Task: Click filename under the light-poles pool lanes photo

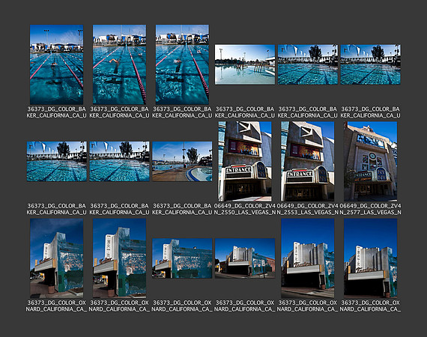Action: pos(57,112)
